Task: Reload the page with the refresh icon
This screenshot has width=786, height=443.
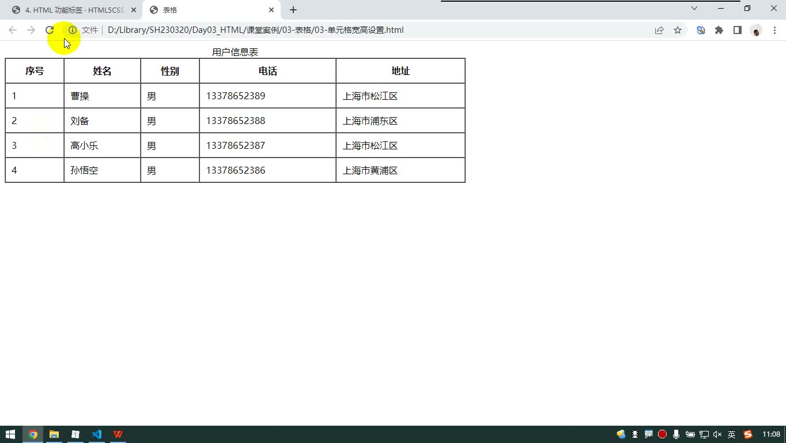Action: point(50,30)
